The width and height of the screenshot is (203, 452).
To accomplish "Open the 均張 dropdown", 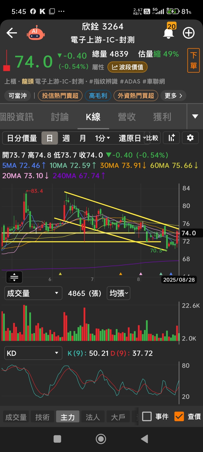I will click(x=119, y=293).
